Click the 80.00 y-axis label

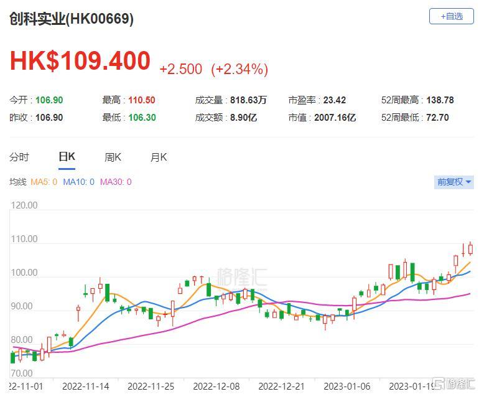[x=22, y=340]
